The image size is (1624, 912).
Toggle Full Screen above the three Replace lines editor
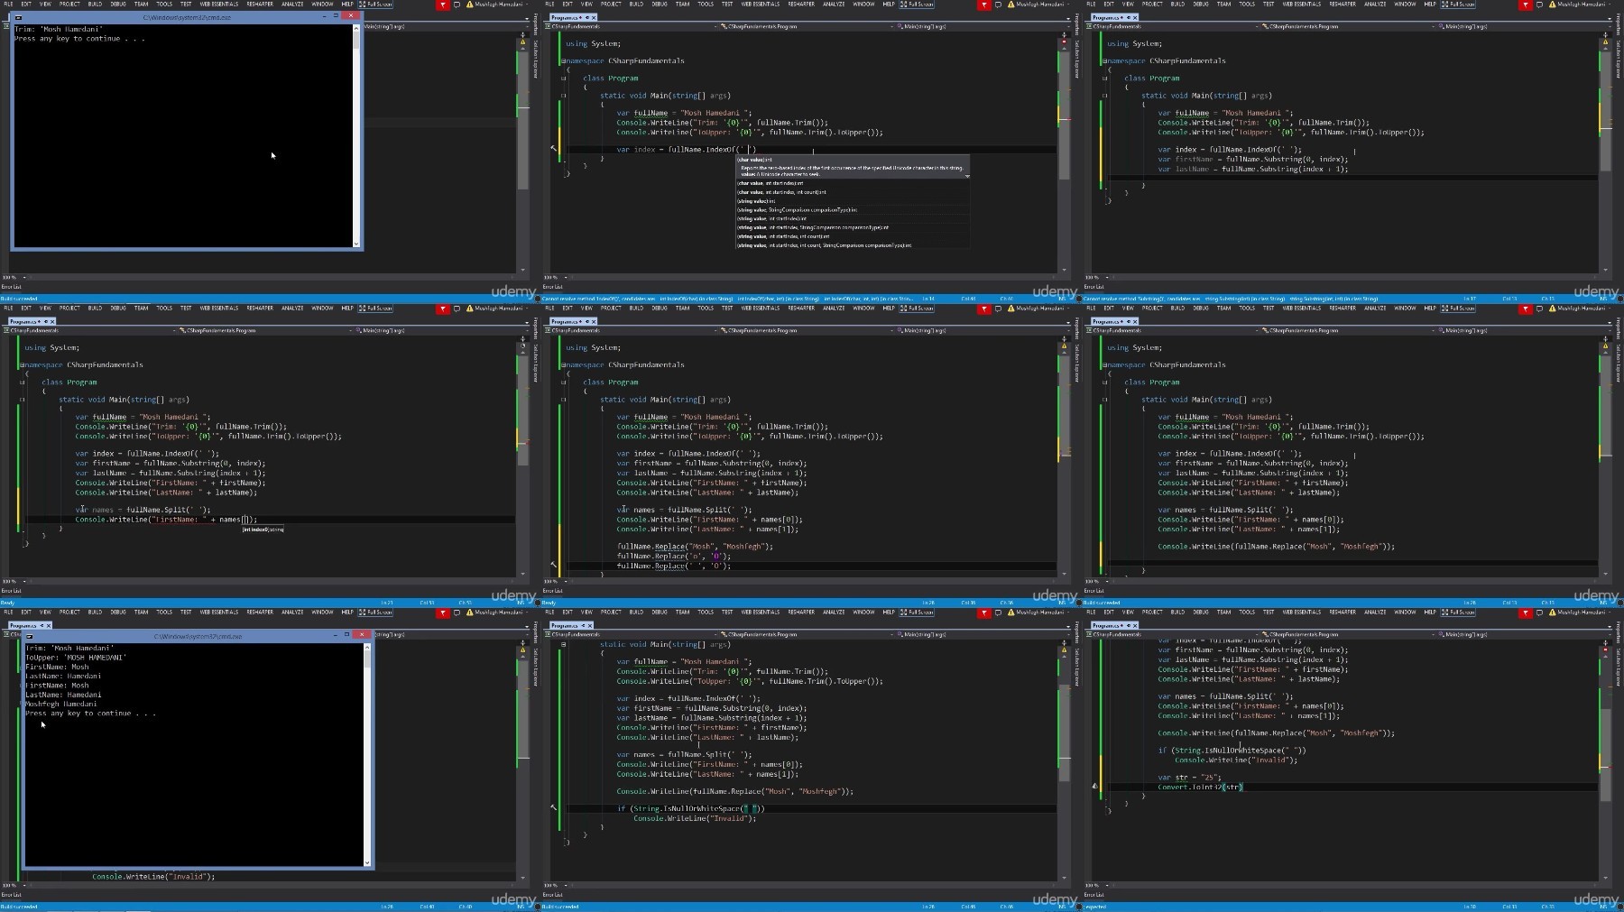917,309
